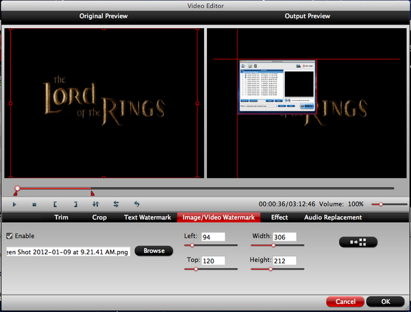Switch to the Crop tab

coord(99,217)
